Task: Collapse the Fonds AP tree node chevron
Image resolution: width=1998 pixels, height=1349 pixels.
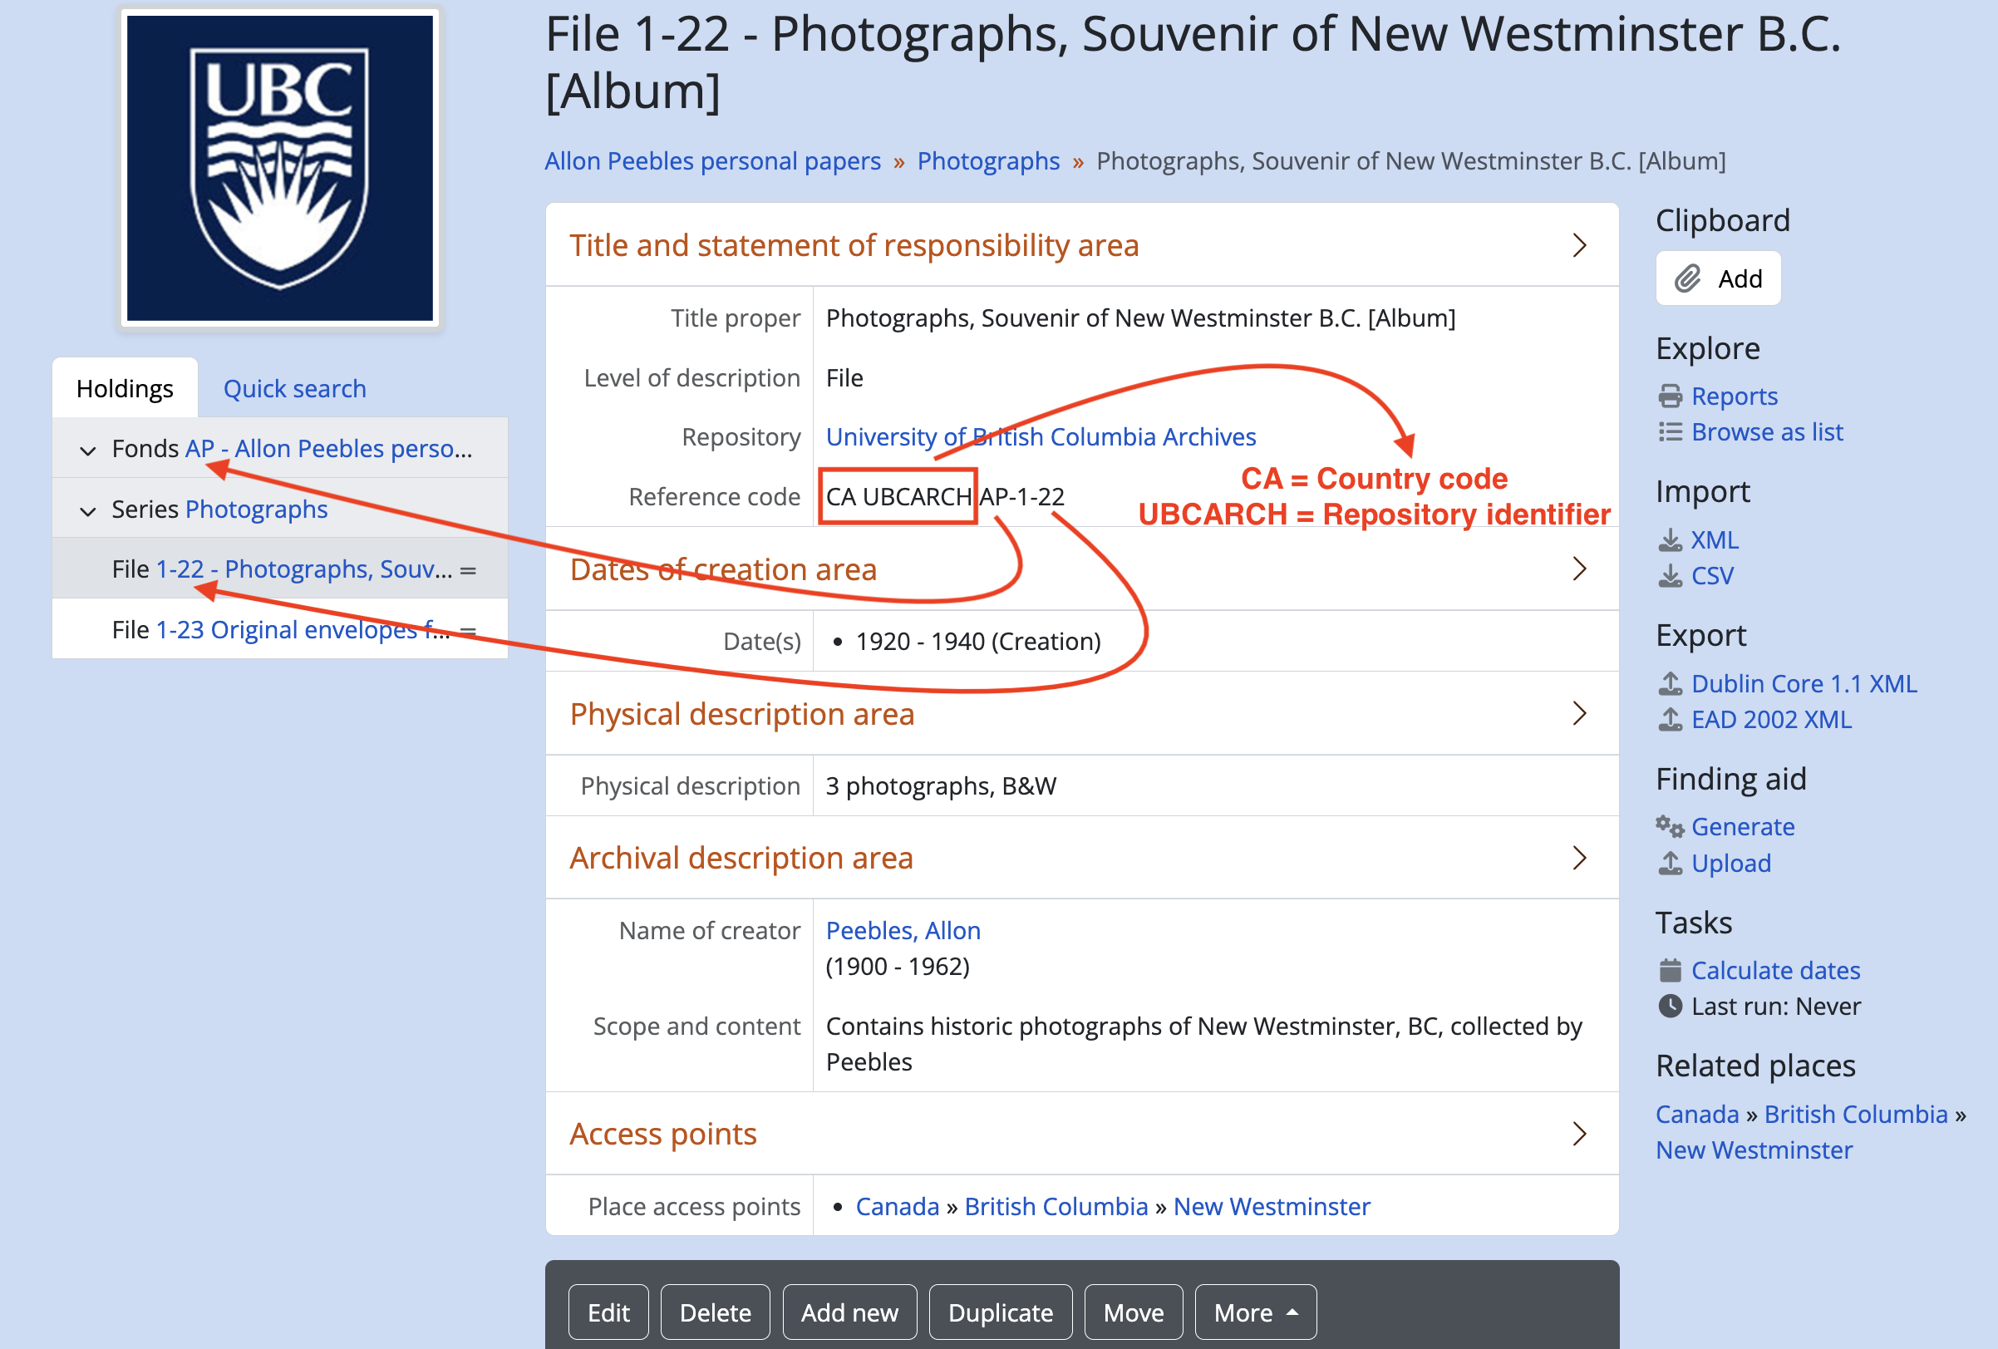Action: 88,450
